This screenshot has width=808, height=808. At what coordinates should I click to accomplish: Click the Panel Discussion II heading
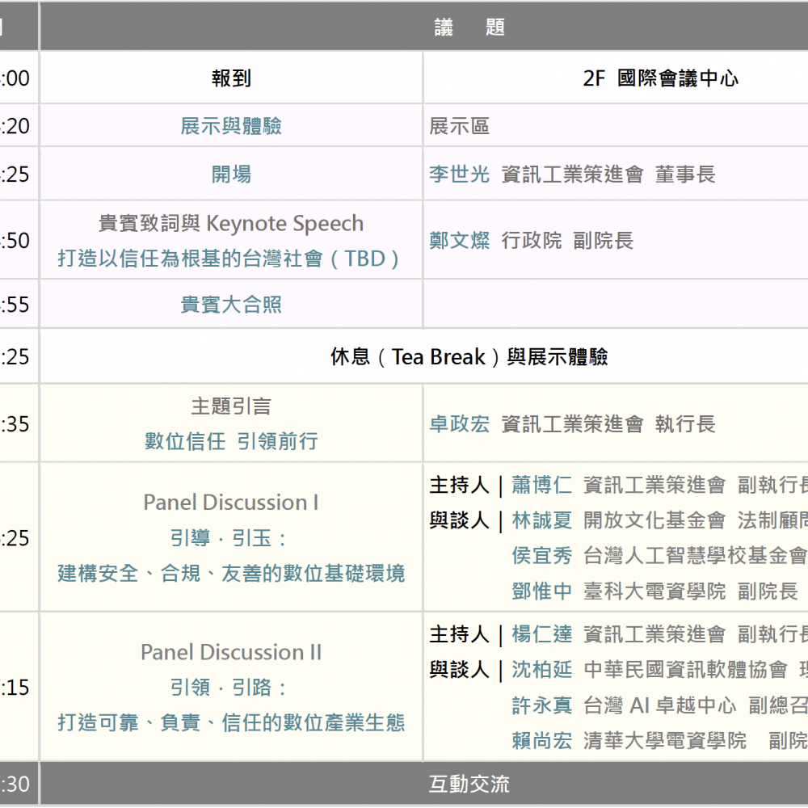coord(231,652)
